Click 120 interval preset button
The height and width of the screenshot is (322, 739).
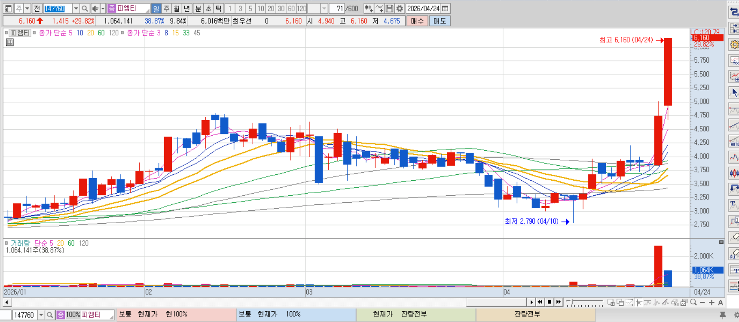(302, 9)
